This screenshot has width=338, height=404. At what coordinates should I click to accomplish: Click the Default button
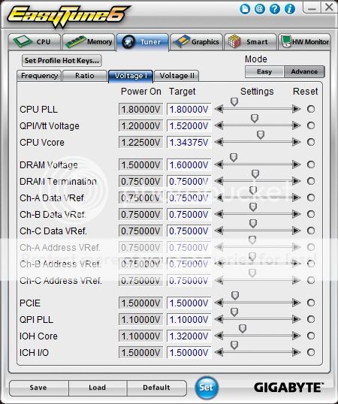pyautogui.click(x=156, y=387)
